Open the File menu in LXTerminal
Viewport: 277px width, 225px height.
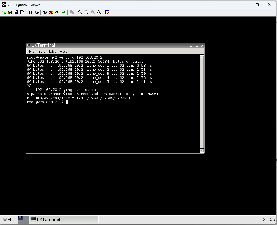pyautogui.click(x=32, y=52)
